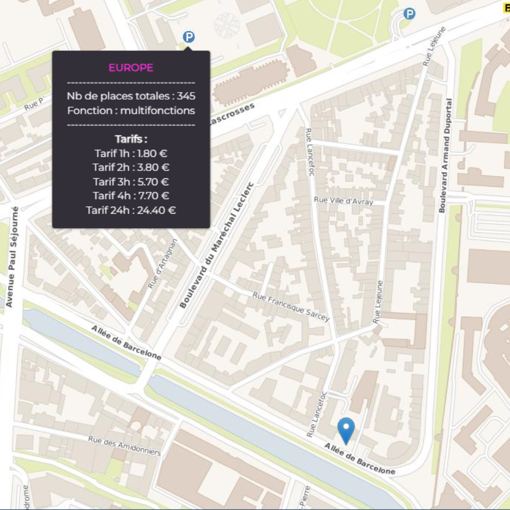Select the Boulevard du Maréchal Leclerc label
Image resolution: width=510 pixels, height=510 pixels.
click(217, 245)
